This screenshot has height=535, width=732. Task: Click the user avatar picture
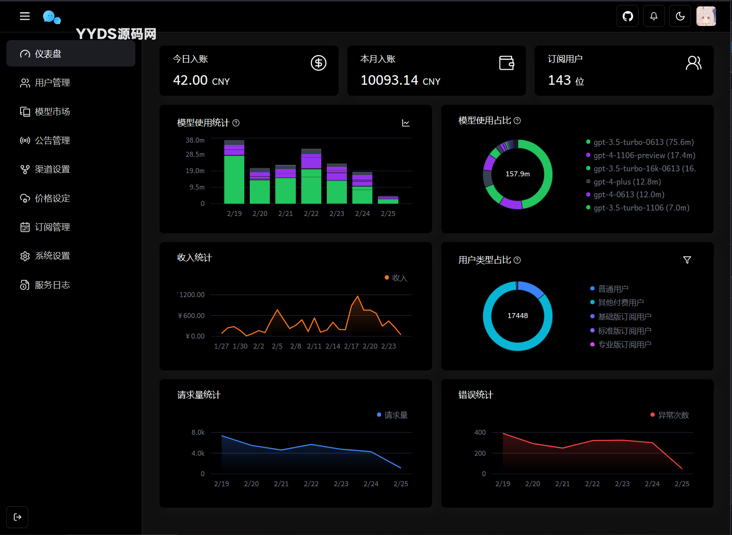pos(706,16)
